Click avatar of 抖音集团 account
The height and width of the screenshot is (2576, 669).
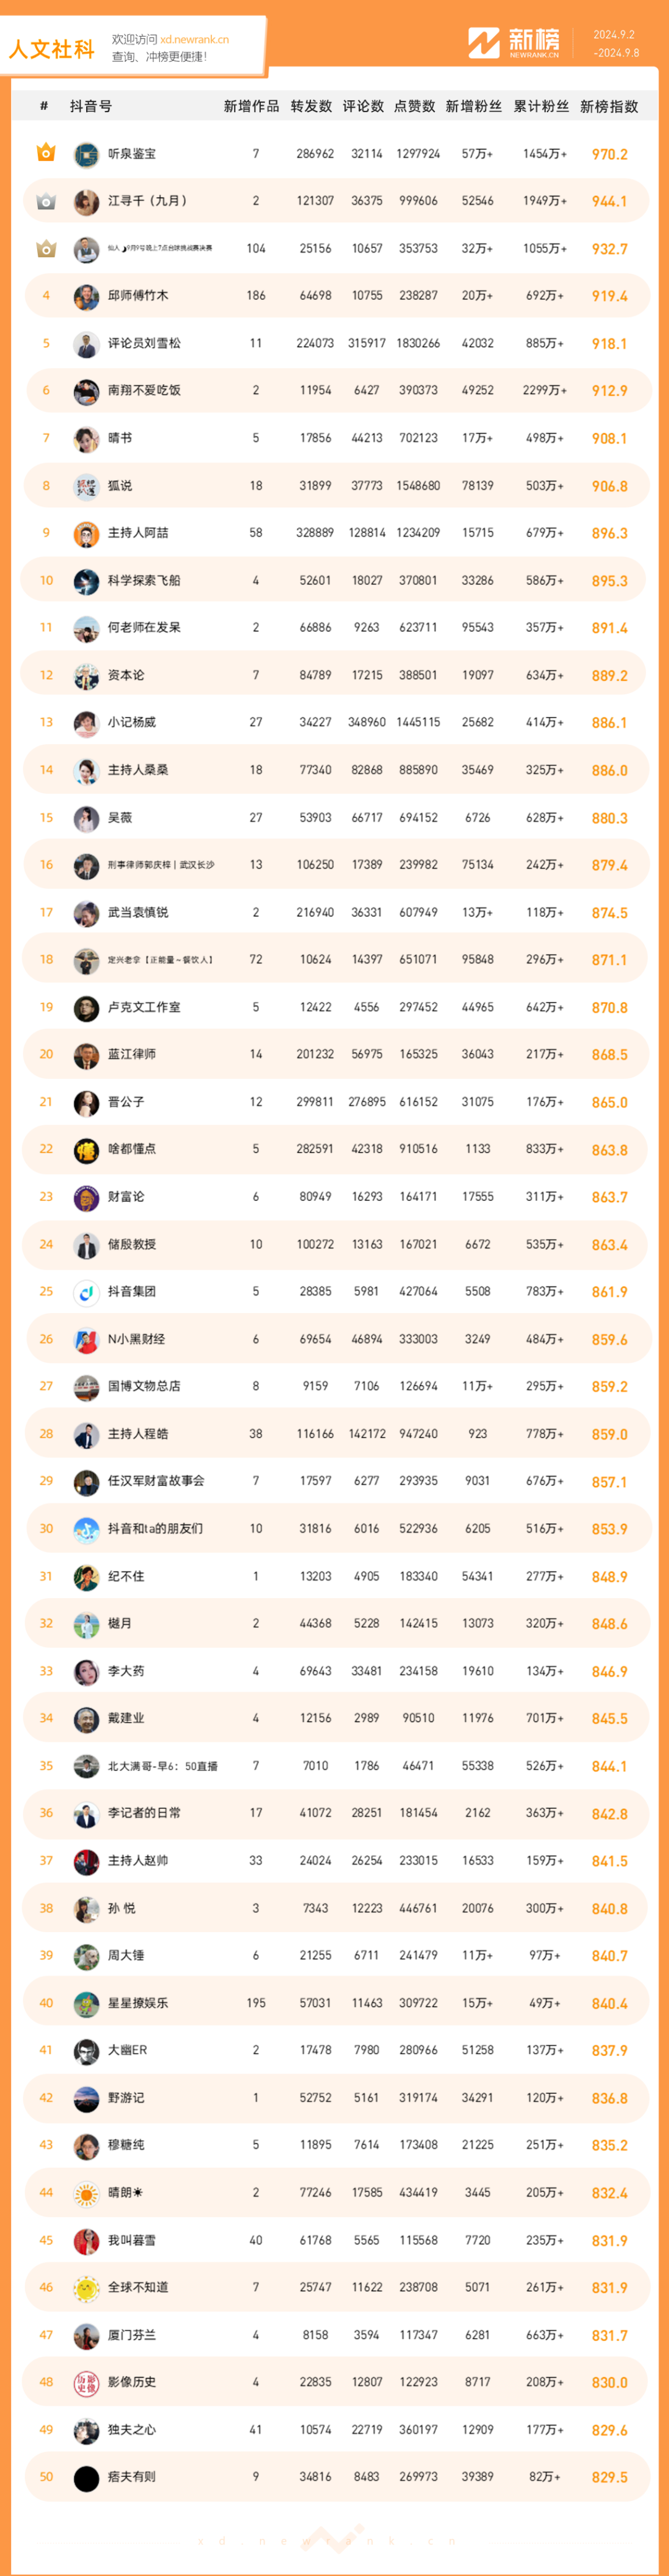coord(86,1292)
